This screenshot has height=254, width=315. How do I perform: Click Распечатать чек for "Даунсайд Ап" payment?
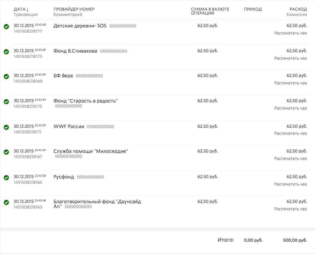click(290, 209)
